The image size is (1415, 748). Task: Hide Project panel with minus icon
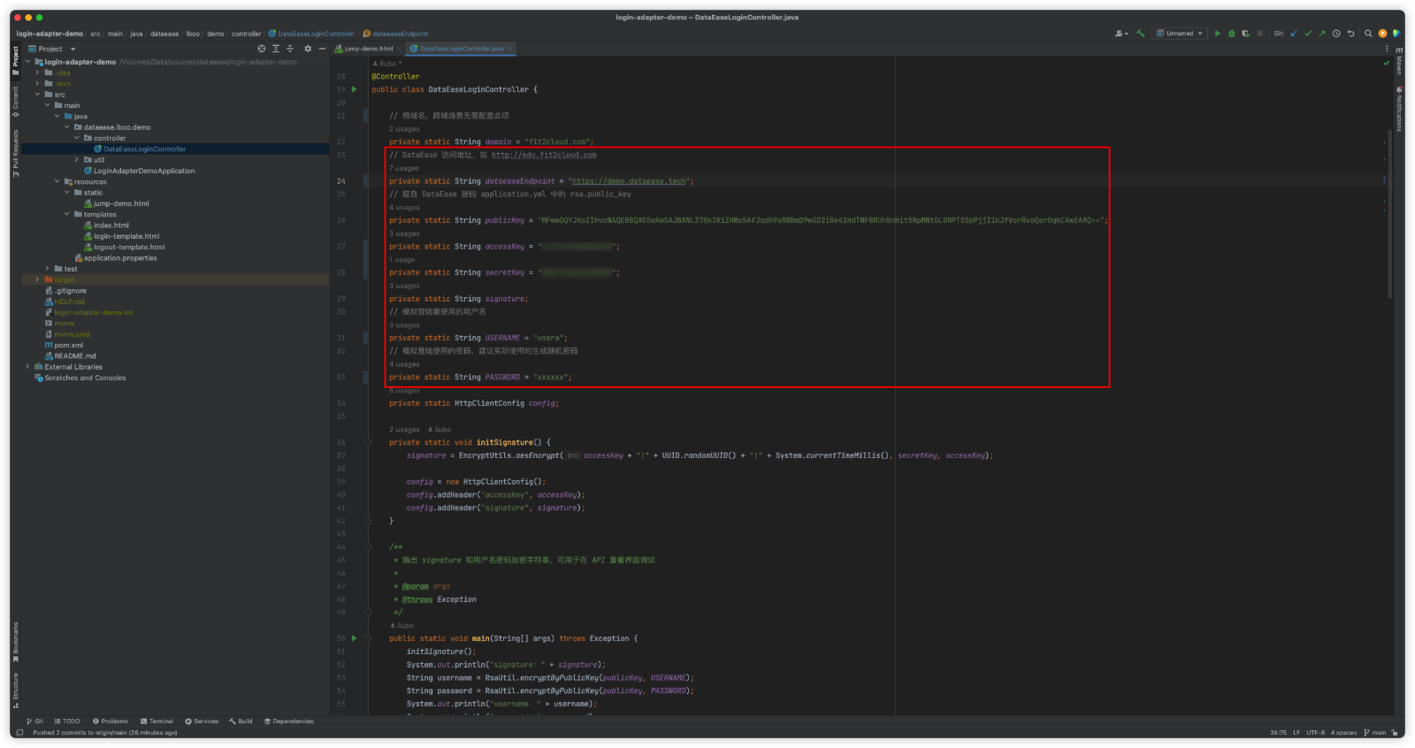322,49
